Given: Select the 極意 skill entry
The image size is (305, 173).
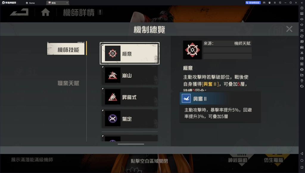Looking at the screenshot, I should [130, 54].
